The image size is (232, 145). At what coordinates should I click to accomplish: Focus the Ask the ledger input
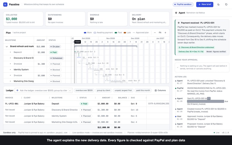pos(43,90)
